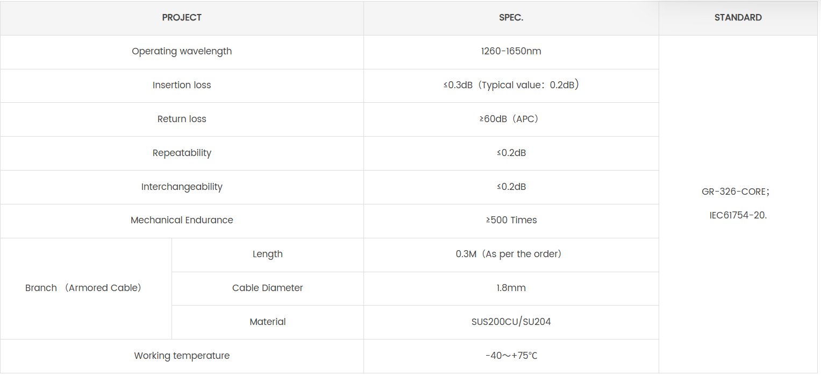Select the Insertion loss row label
821x375 pixels.
(182, 86)
